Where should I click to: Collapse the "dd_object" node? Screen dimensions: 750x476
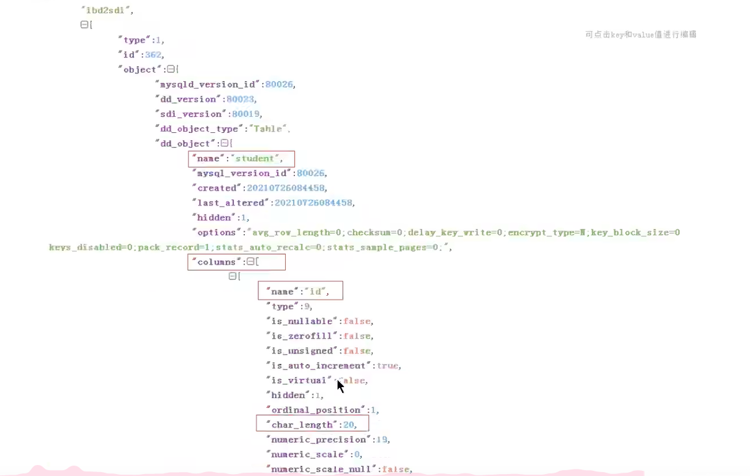click(224, 143)
